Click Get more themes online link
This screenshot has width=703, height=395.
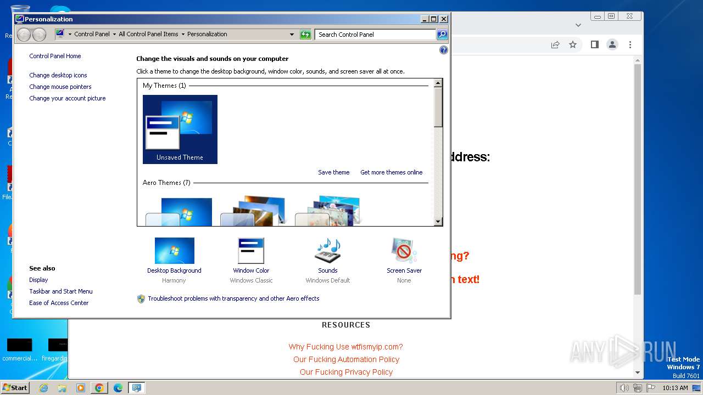click(x=392, y=172)
